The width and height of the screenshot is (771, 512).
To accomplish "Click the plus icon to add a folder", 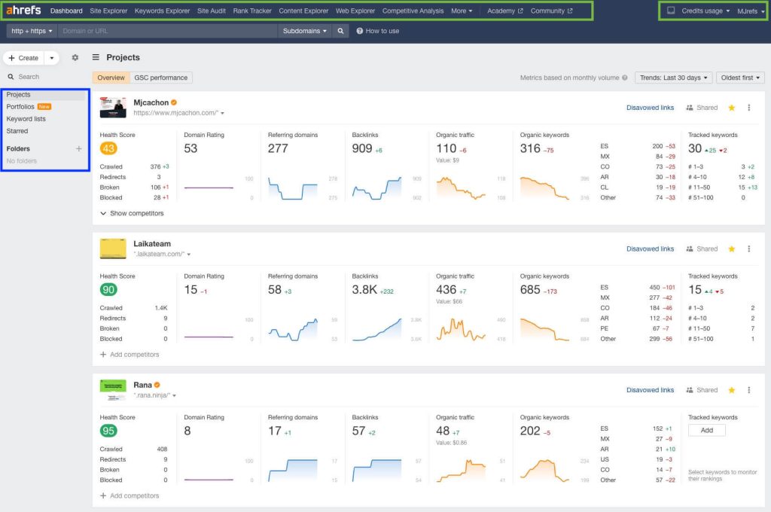I will point(79,149).
